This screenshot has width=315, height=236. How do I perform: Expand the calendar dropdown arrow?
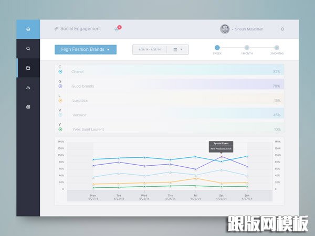click(182, 49)
